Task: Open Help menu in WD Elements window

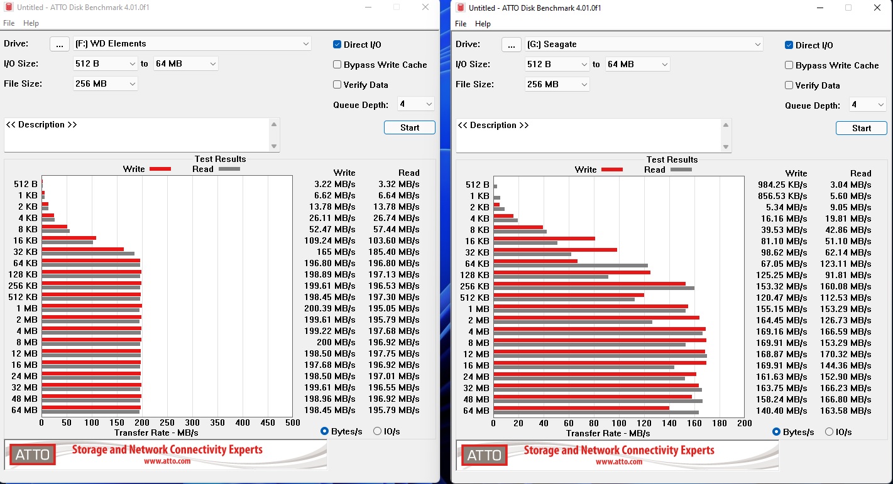Action: pyautogui.click(x=31, y=23)
